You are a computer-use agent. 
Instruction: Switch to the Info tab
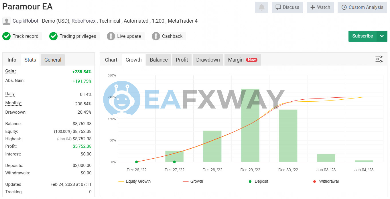(12, 60)
